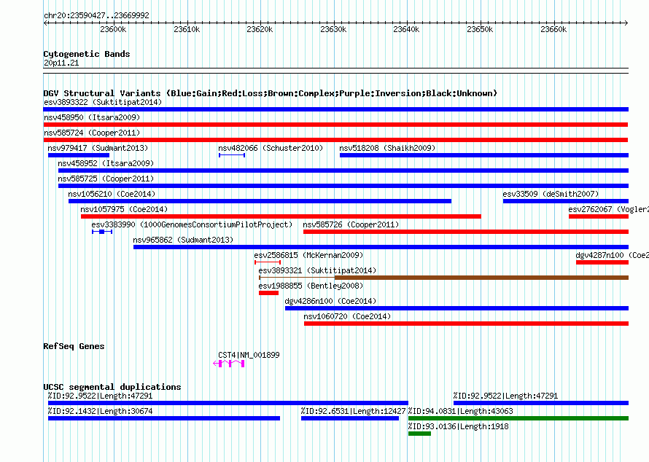This screenshot has height=462, width=649.
Task: Select the %ID:93.0136|Length:1918 duplication label
Action: pos(458,426)
